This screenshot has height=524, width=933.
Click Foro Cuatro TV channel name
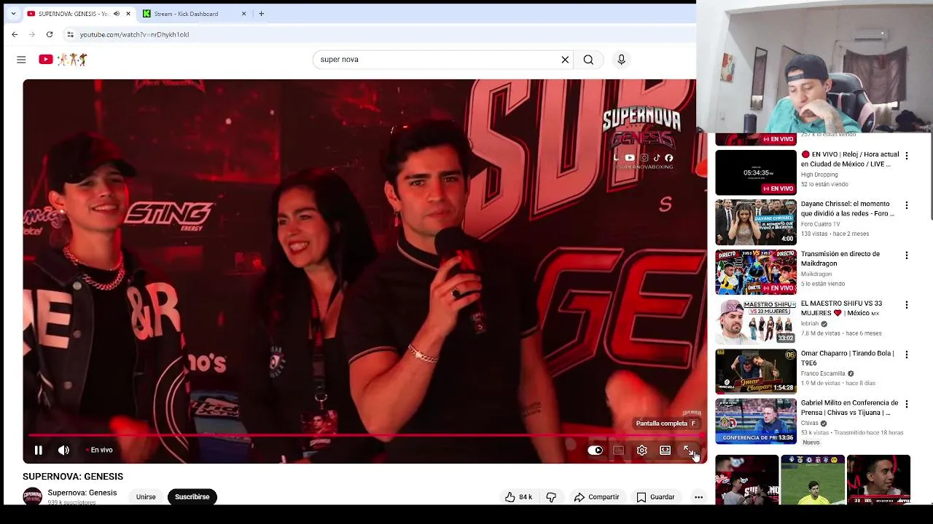click(x=821, y=224)
